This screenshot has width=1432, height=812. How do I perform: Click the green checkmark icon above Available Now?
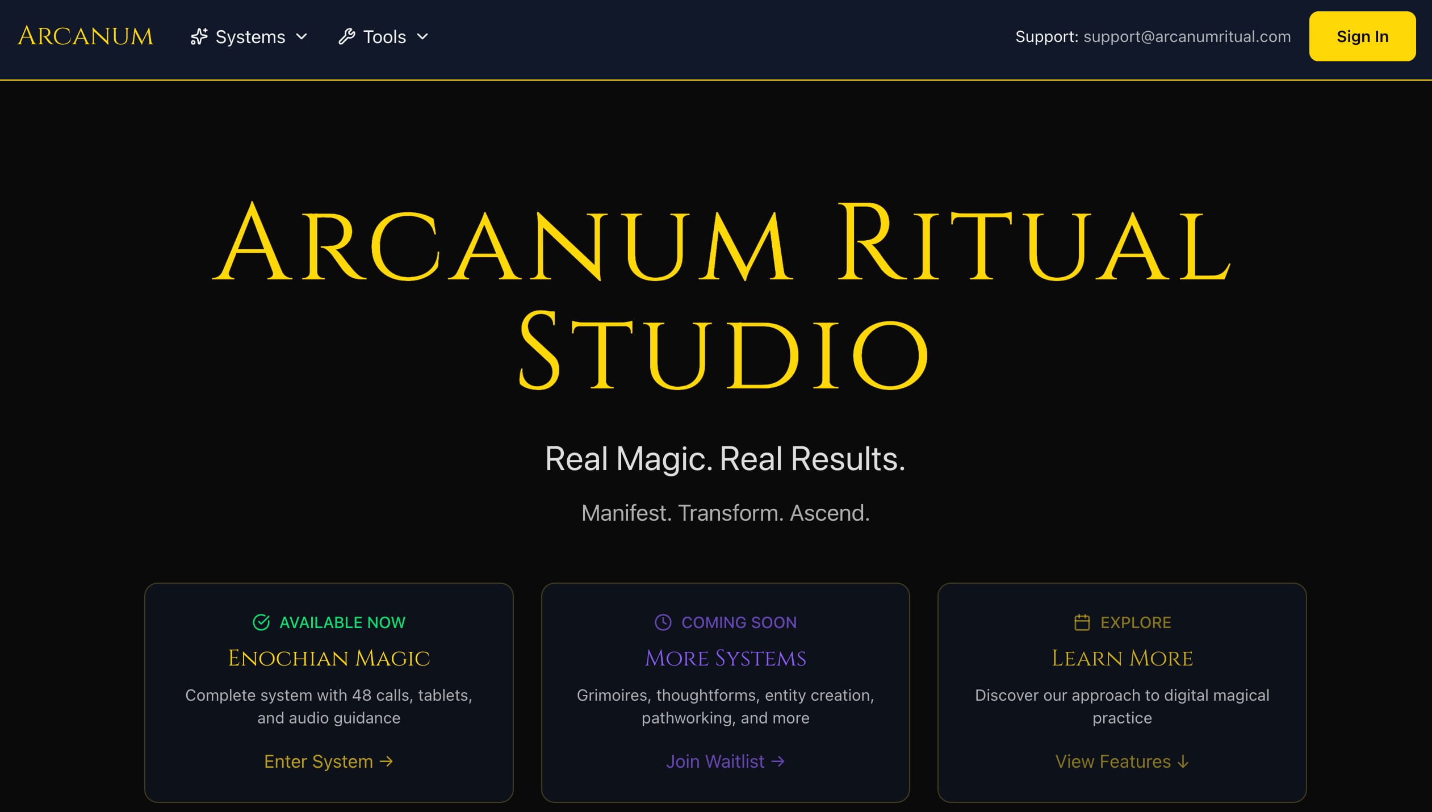pos(261,622)
